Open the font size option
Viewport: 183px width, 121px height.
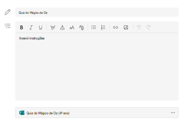[x=72, y=27]
